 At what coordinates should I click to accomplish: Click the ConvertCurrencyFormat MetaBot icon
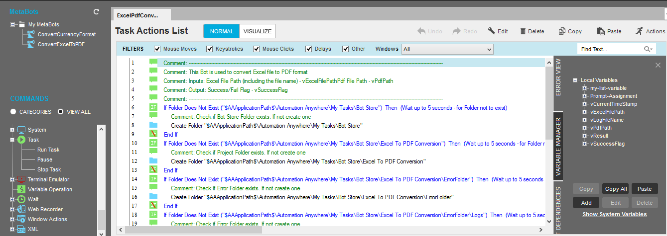pyautogui.click(x=31, y=34)
